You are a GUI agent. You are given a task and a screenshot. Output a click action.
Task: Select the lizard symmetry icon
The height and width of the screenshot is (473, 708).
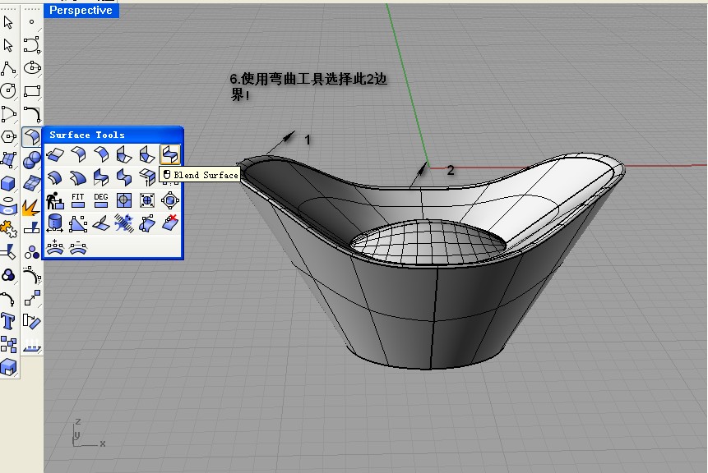[x=124, y=223]
